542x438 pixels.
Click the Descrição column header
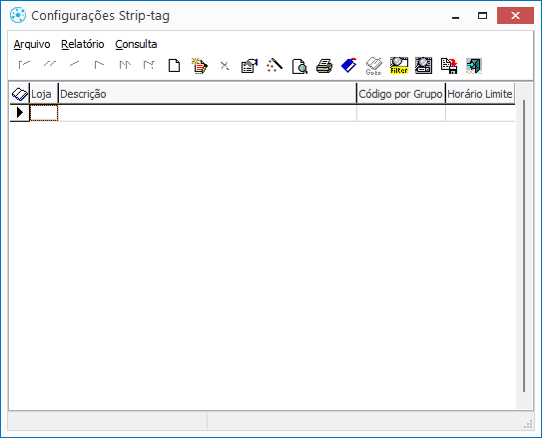207,94
